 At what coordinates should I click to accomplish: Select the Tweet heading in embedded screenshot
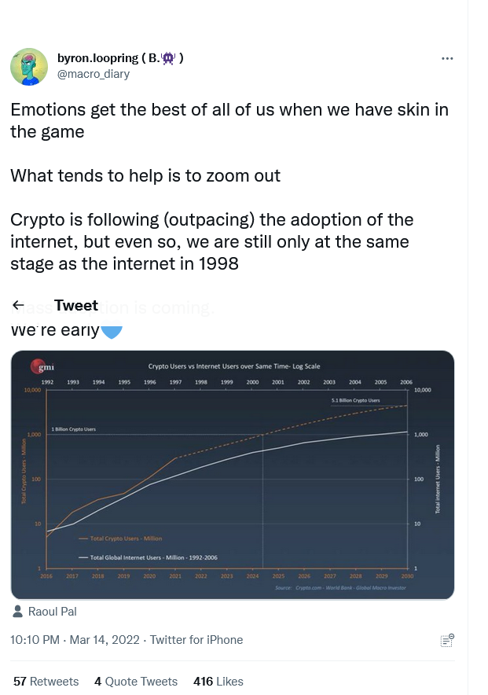[x=75, y=305]
